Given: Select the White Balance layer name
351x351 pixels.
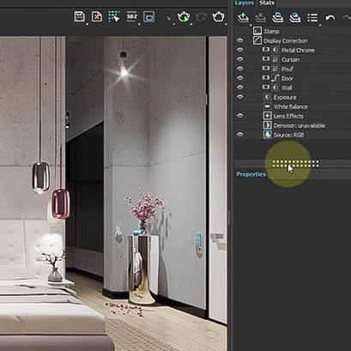Looking at the screenshot, I should click(x=290, y=106).
